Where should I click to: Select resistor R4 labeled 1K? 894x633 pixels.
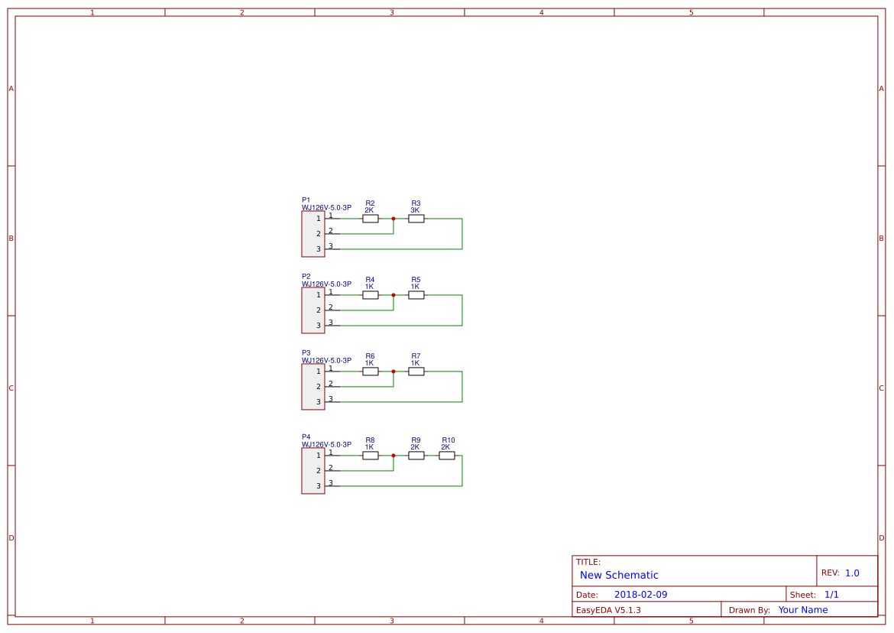click(x=370, y=294)
